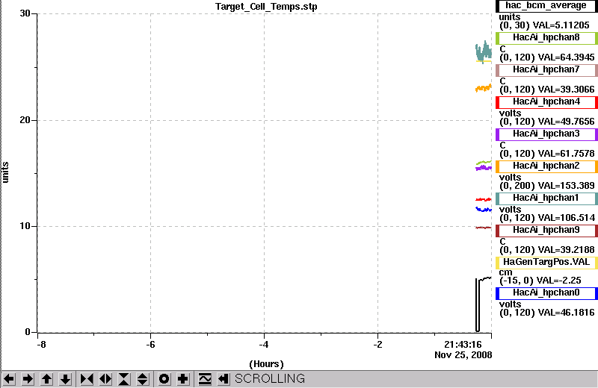This screenshot has height=388, width=598.
Task: Select the HacAi_hpchan0 legend entry
Action: coord(546,292)
